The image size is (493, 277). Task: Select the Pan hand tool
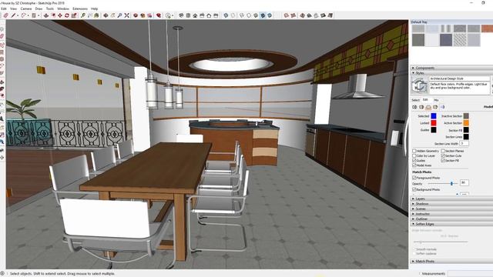(x=113, y=15)
